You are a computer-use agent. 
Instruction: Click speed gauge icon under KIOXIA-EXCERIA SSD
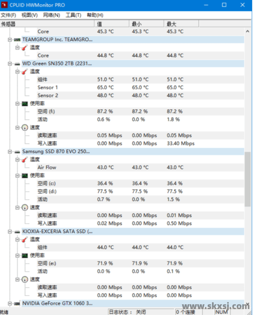point(25,279)
